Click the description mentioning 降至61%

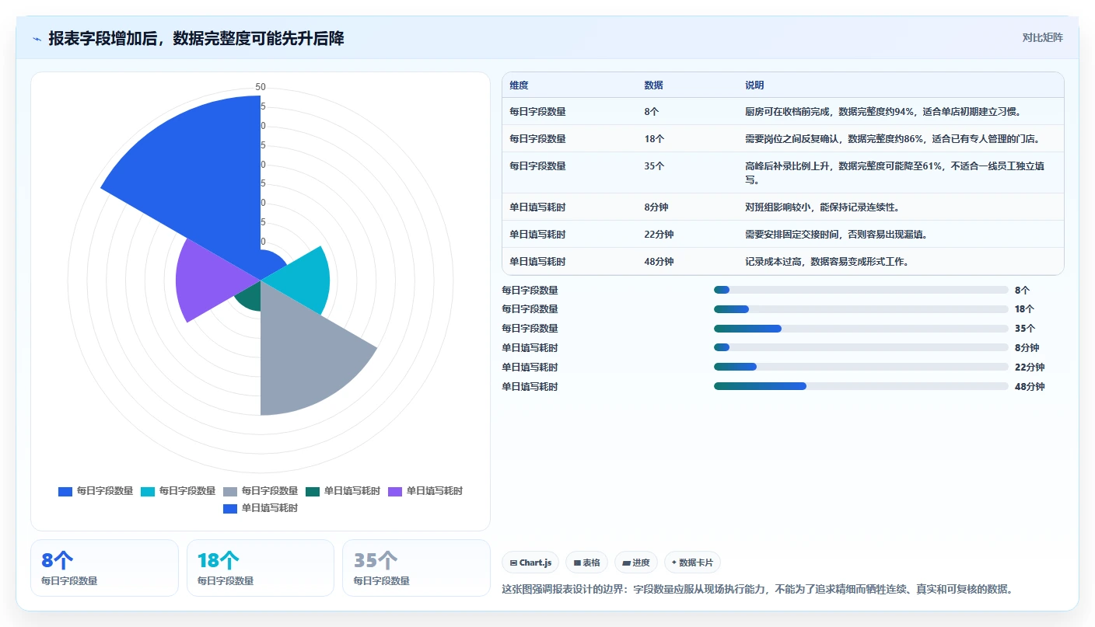[x=895, y=172]
